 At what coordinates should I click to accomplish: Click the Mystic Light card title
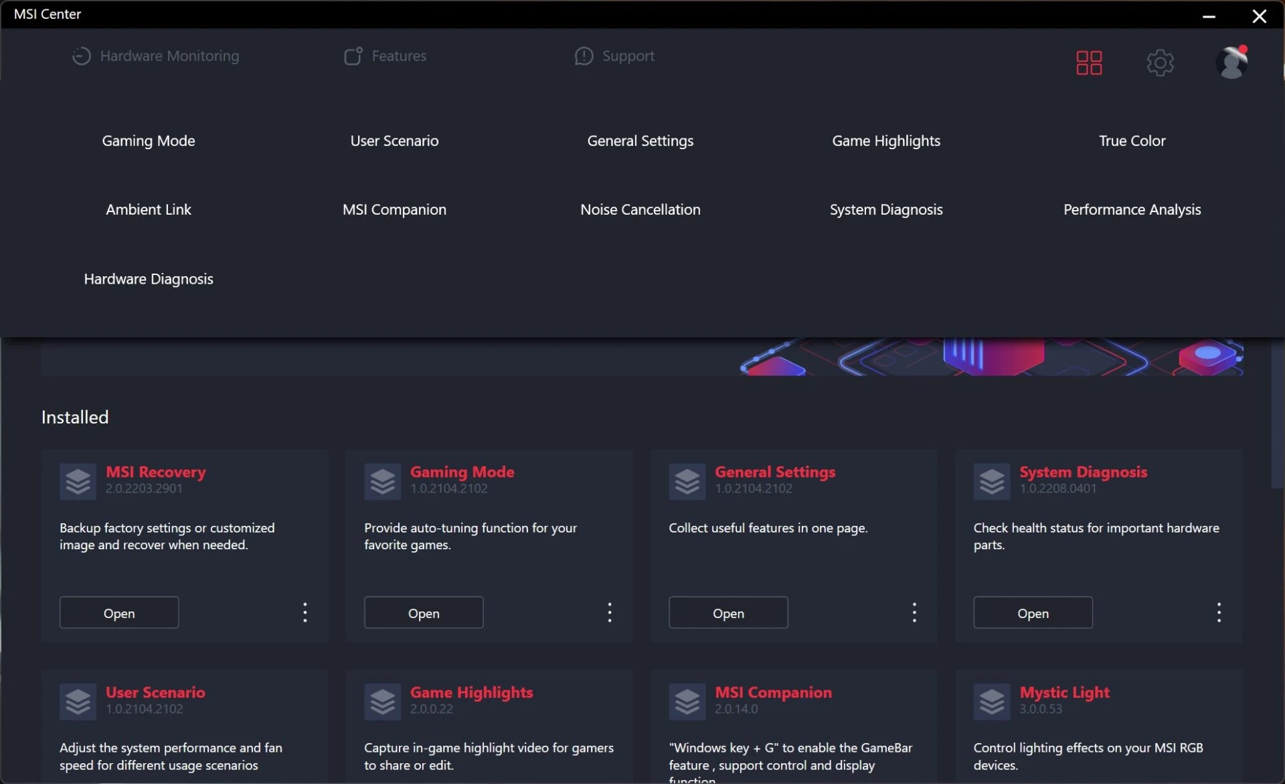pos(1064,692)
